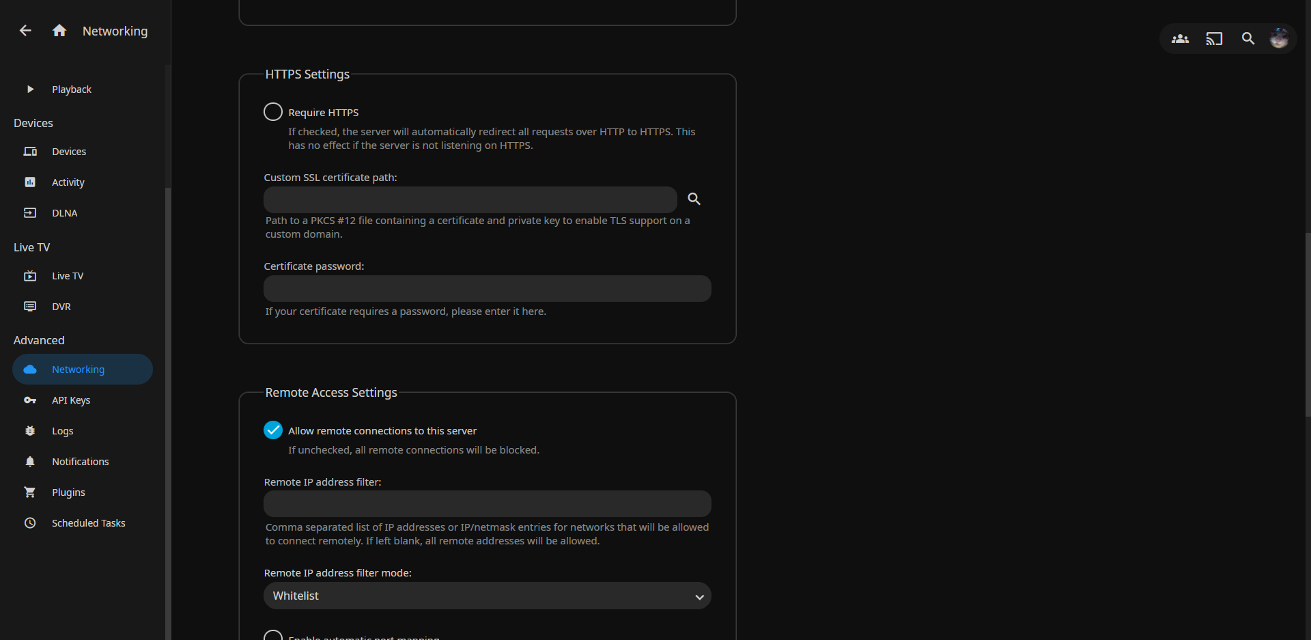
Task: Open SyncPlay group icon
Action: click(1180, 39)
